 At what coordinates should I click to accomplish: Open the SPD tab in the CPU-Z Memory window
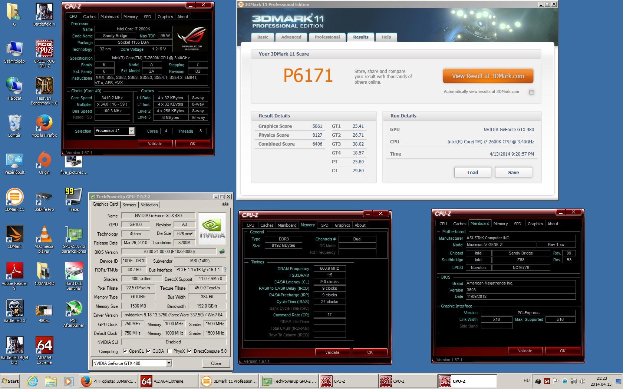pyautogui.click(x=325, y=225)
